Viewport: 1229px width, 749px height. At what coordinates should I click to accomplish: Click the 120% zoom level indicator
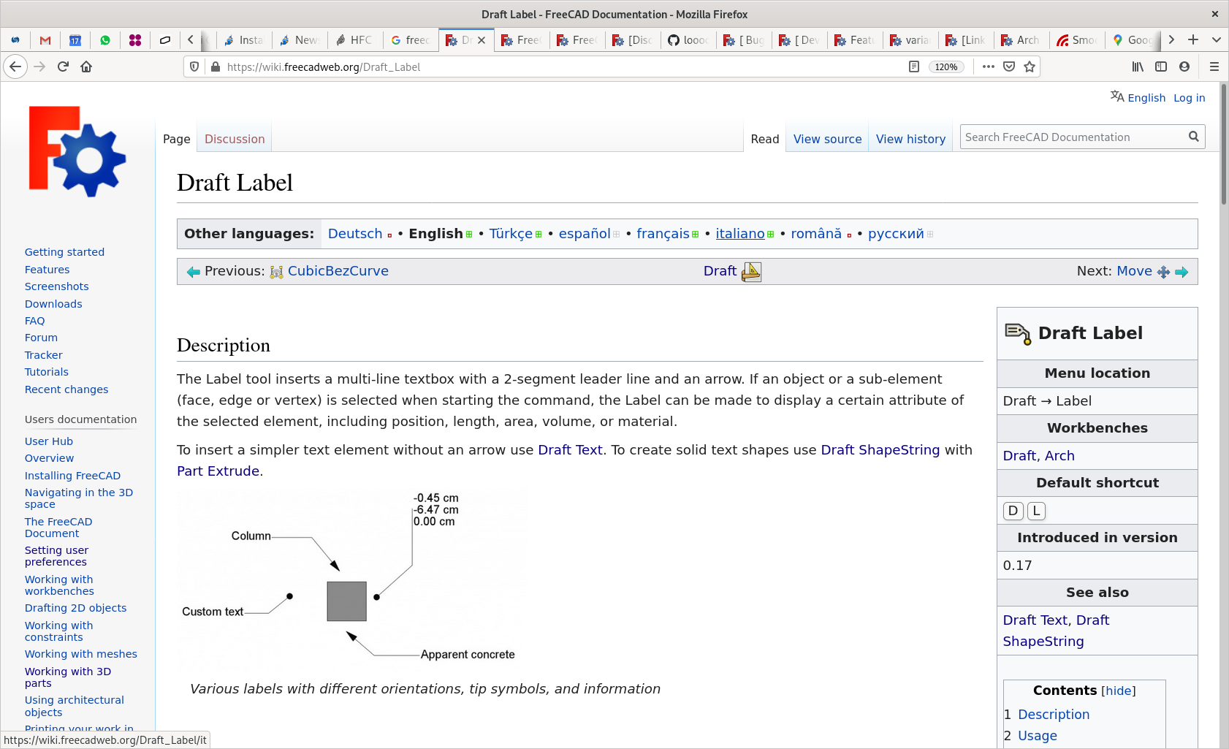946,66
